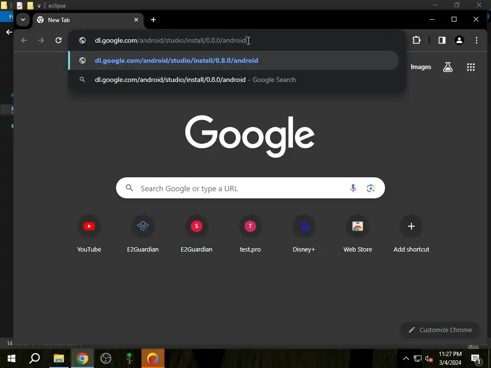This screenshot has width=491, height=368.
Task: Open the Web Store shortcut
Action: click(358, 234)
